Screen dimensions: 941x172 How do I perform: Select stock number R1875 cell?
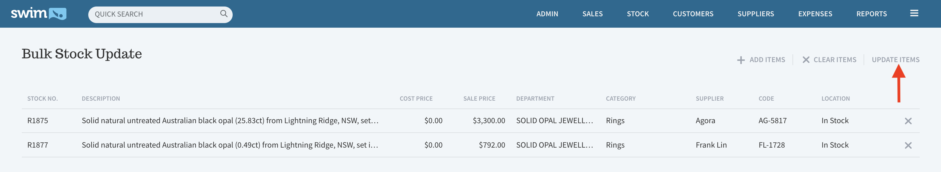point(38,121)
